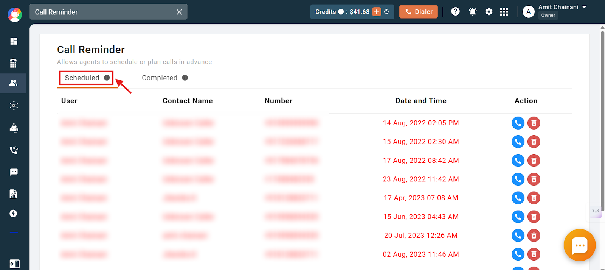Click the Number column header
The height and width of the screenshot is (270, 605).
click(278, 101)
